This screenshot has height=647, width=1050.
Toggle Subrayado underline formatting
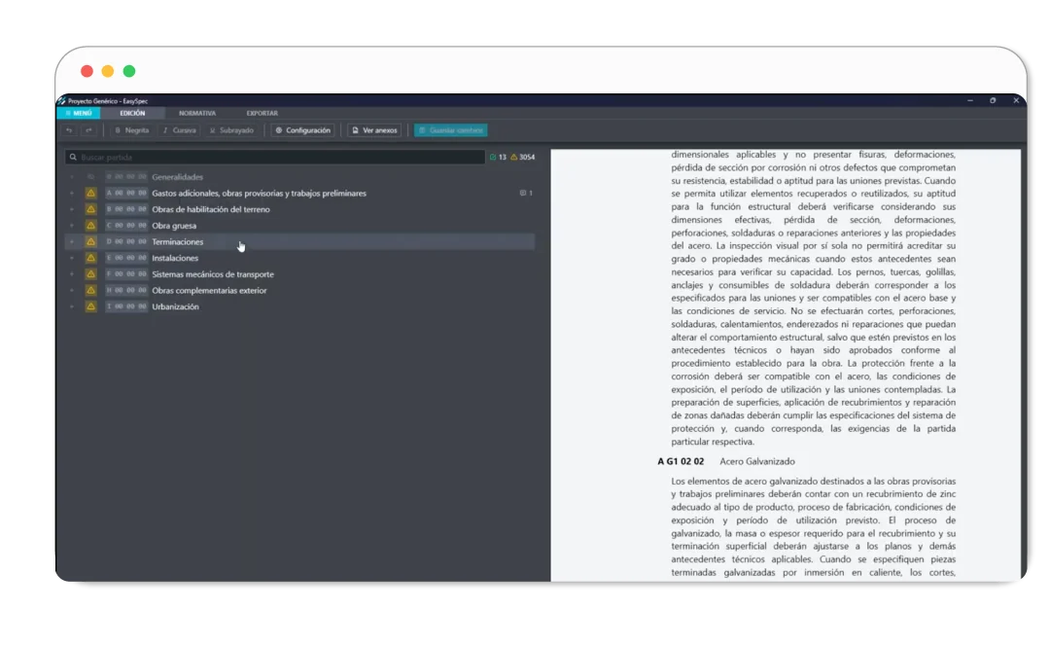(231, 130)
